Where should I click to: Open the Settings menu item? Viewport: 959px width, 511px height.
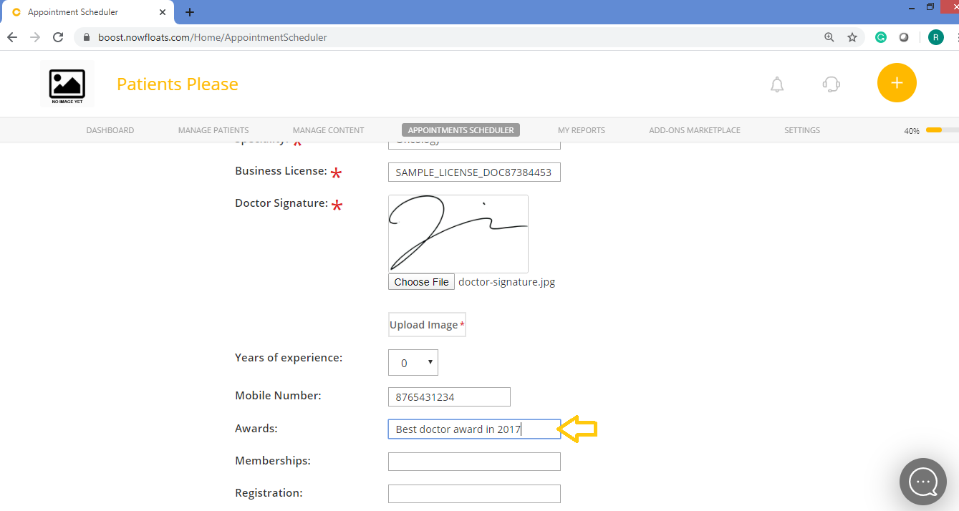(x=802, y=130)
